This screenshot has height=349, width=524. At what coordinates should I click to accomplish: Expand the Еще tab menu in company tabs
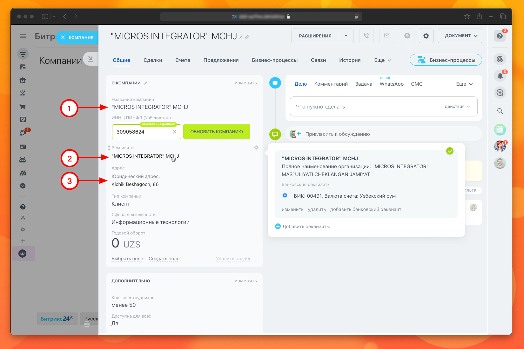click(x=383, y=60)
